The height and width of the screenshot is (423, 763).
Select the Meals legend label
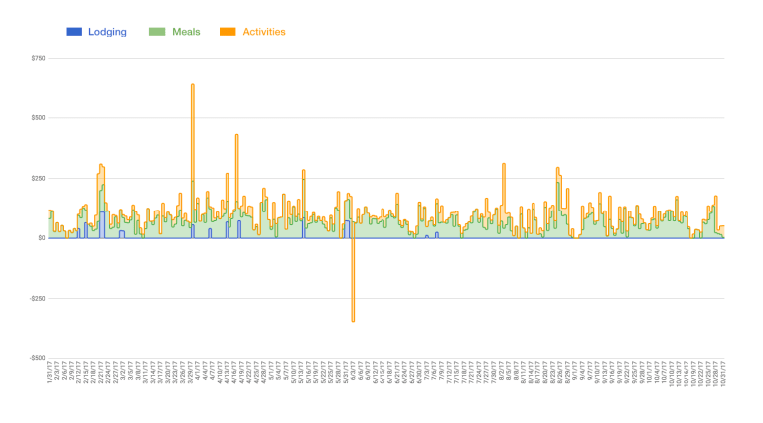point(184,32)
